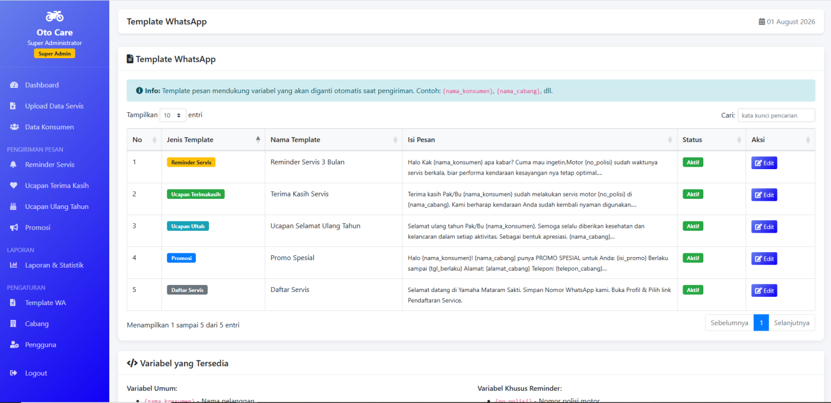Image resolution: width=831 pixels, height=403 pixels.
Task: Open the Tampilkan entries dropdown
Action: click(x=173, y=115)
